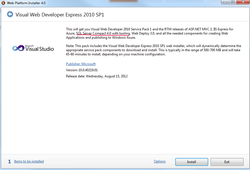Click the Web Platform Installer 4.0 window title

coord(26,3)
